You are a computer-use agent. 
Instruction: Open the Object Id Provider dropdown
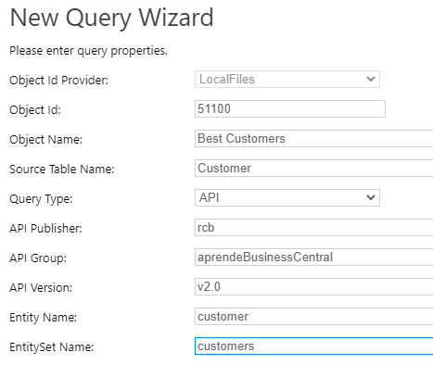tap(287, 80)
